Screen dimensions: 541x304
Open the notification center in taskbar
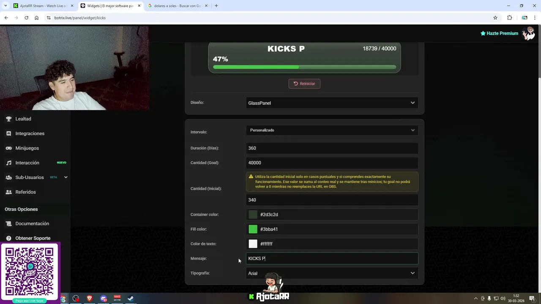532,299
